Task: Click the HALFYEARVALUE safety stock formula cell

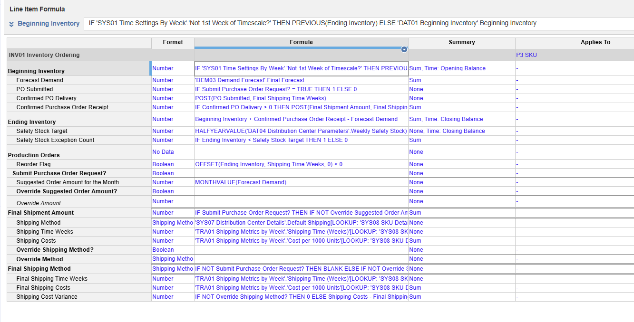Action: (x=301, y=131)
